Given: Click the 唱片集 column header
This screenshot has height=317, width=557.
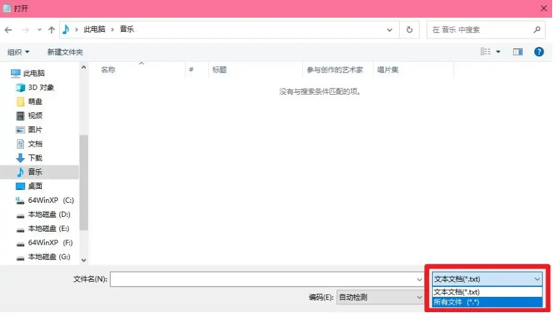Looking at the screenshot, I should pyautogui.click(x=388, y=70).
